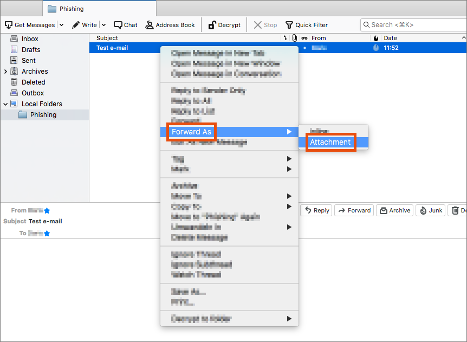467x342 pixels.
Task: Click the Reply button
Action: pyautogui.click(x=316, y=210)
